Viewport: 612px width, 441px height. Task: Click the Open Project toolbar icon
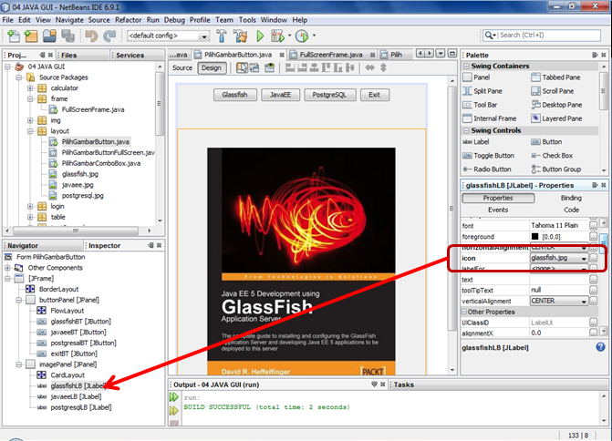coord(49,36)
